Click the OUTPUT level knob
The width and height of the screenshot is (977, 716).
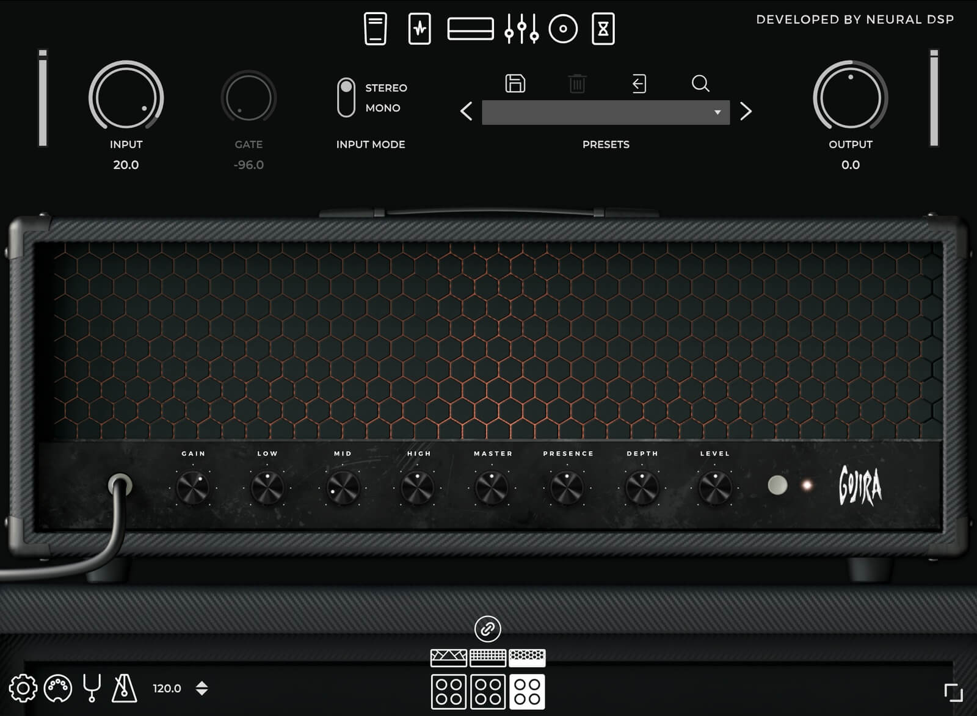pyautogui.click(x=851, y=98)
